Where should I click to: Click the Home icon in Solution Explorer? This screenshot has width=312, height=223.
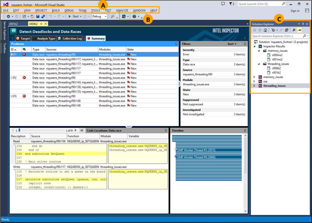click(x=266, y=30)
